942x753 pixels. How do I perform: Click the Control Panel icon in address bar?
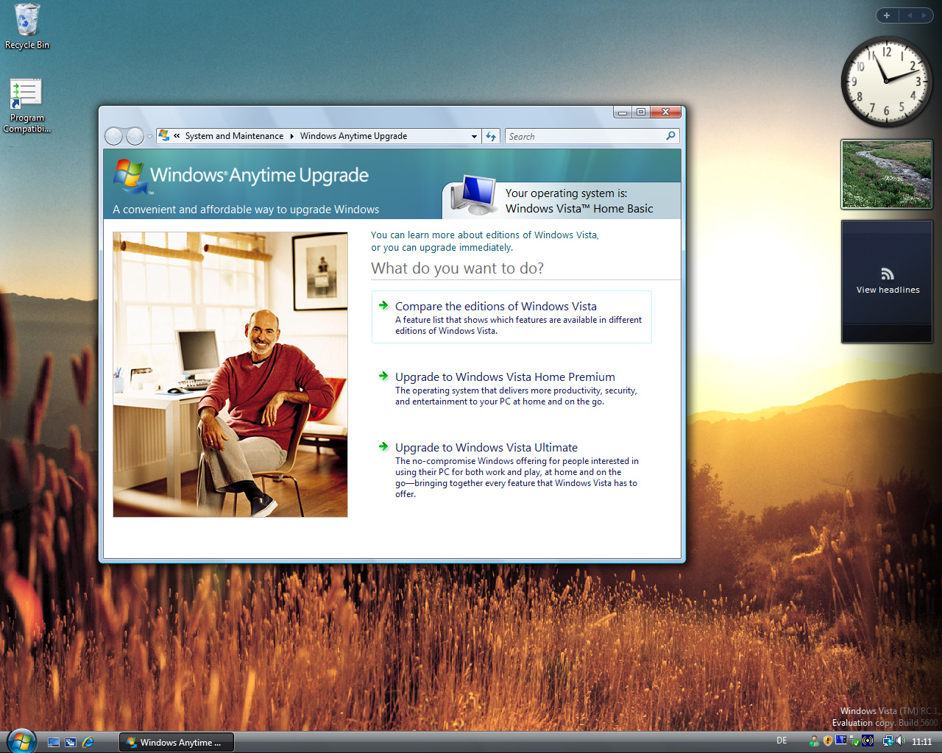(x=164, y=135)
